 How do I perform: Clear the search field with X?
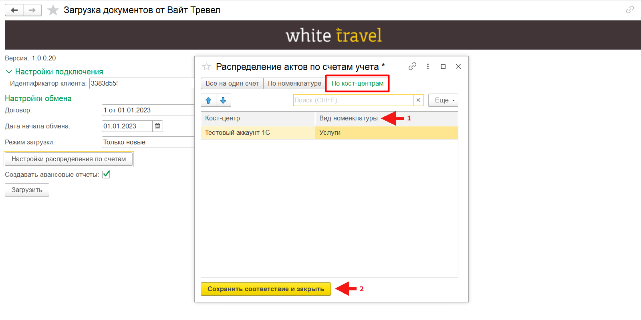coord(418,100)
